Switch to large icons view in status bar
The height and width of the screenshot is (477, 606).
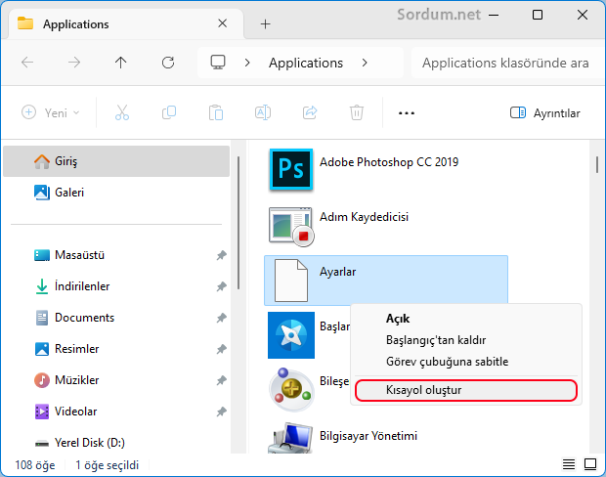point(590,464)
